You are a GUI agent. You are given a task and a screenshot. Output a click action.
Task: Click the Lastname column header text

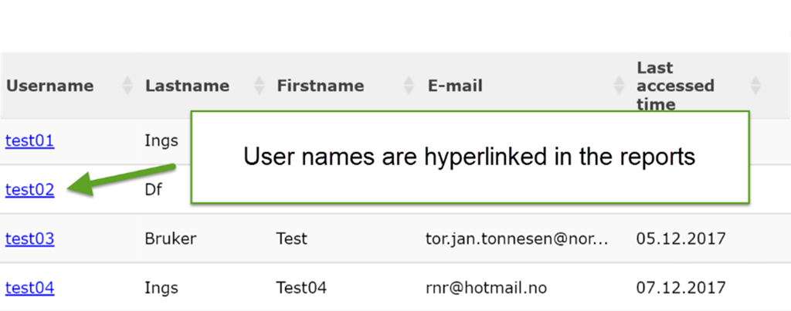click(187, 86)
